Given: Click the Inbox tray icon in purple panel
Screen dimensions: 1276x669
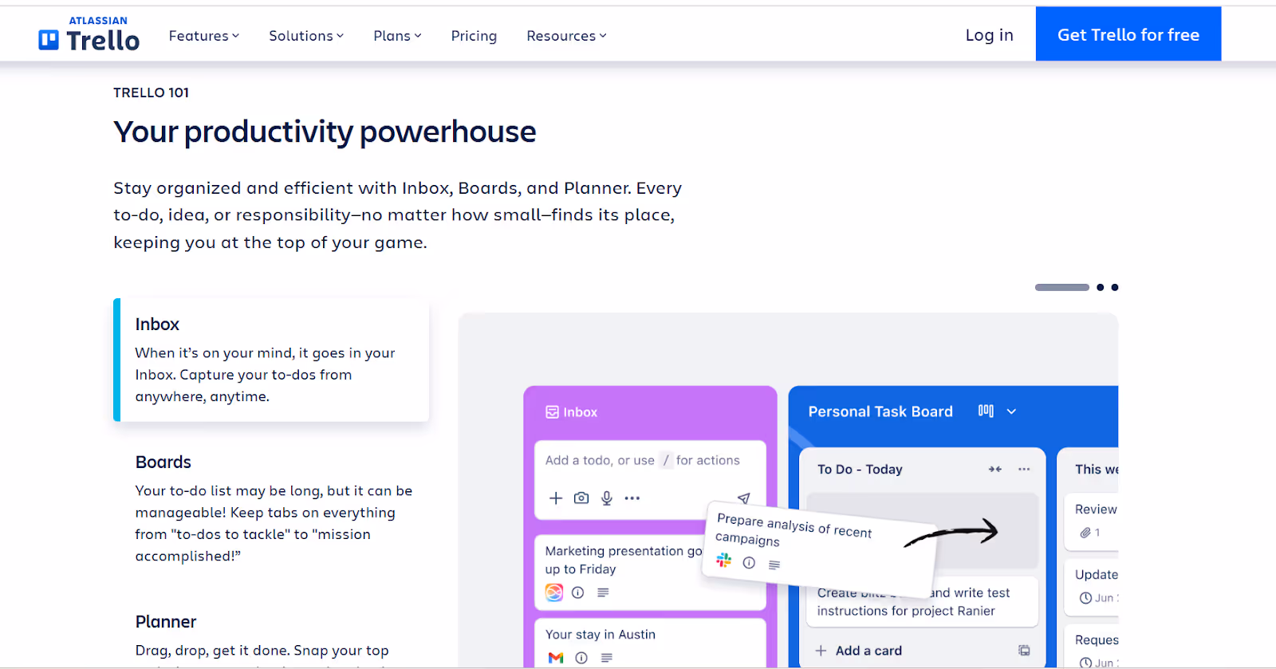Looking at the screenshot, I should pyautogui.click(x=552, y=412).
